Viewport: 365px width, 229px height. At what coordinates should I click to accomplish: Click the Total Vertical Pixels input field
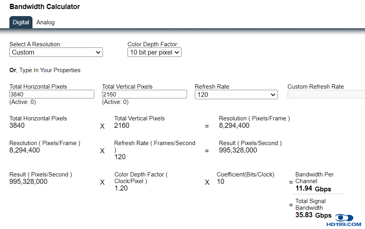point(144,94)
